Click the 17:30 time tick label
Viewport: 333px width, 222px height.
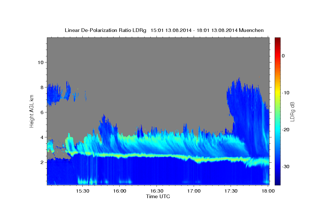tap(231, 191)
